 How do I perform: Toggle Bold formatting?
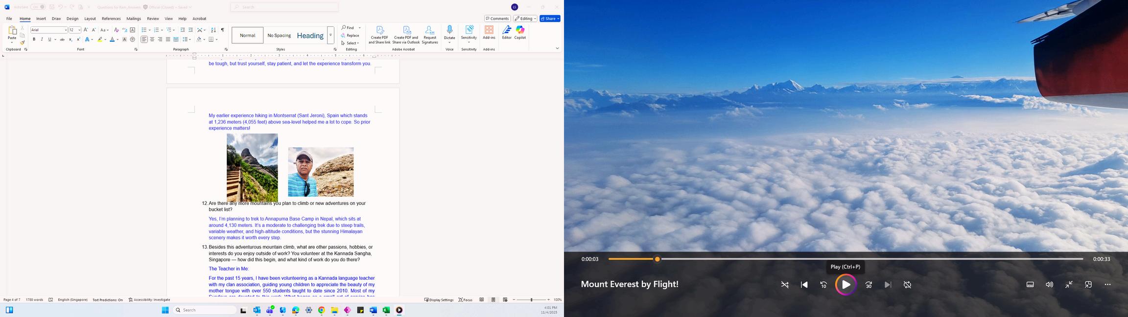(34, 40)
